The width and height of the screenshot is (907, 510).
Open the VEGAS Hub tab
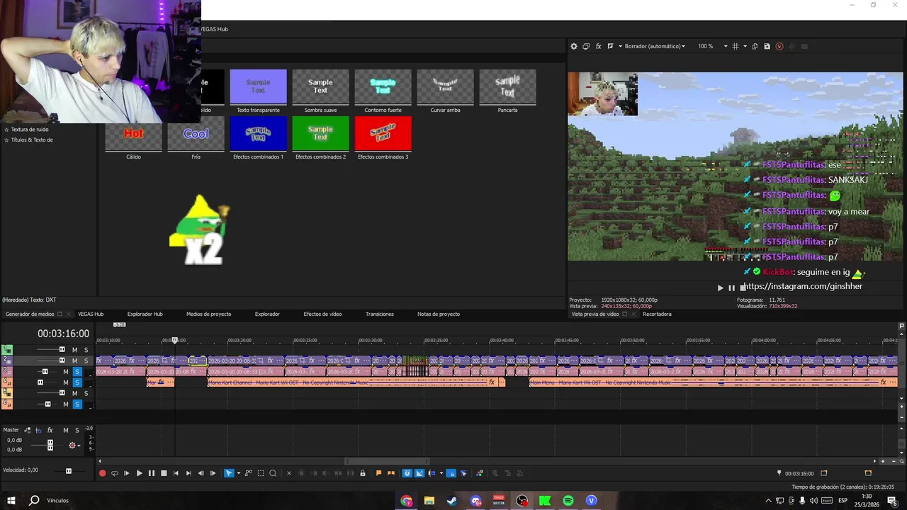[91, 314]
